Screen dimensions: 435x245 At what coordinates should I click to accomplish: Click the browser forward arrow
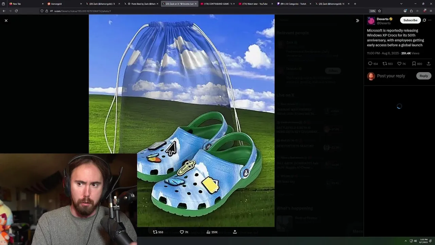click(10, 11)
